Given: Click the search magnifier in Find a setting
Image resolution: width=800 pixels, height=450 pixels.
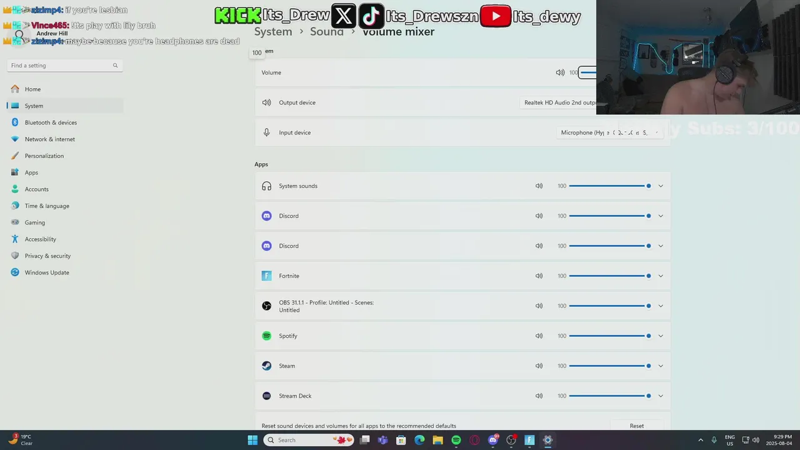Looking at the screenshot, I should pos(115,66).
